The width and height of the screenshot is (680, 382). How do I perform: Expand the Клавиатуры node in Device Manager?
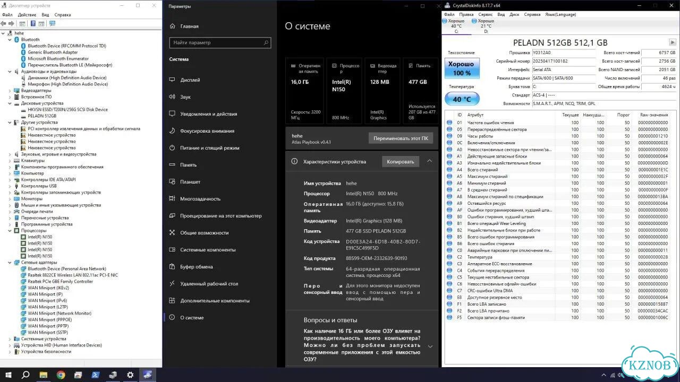[10, 161]
